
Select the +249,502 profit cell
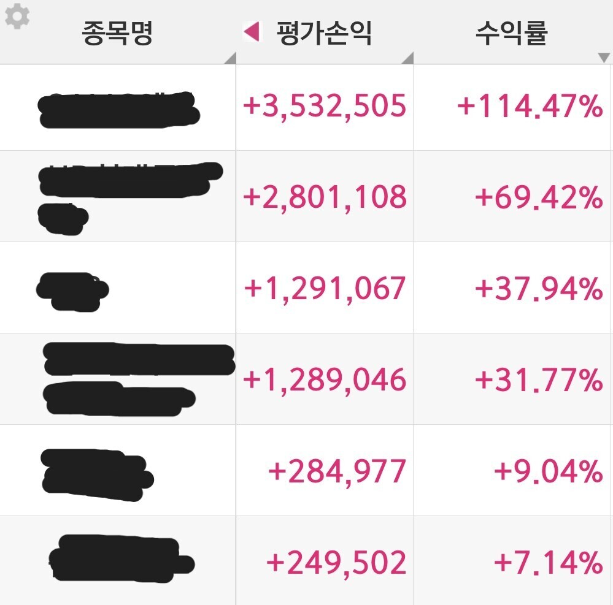[325, 561]
